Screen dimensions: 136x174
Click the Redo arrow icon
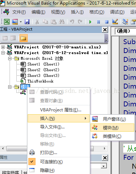[80, 22]
